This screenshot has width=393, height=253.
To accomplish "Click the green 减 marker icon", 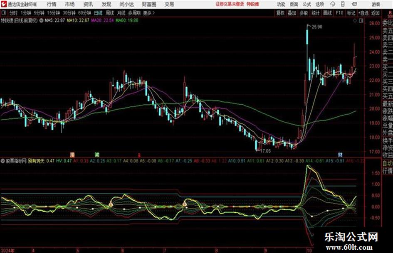I will click(97, 155).
